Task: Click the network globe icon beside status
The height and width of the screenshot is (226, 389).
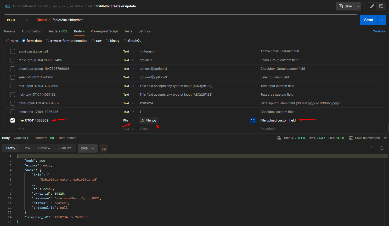Action: 279,138
